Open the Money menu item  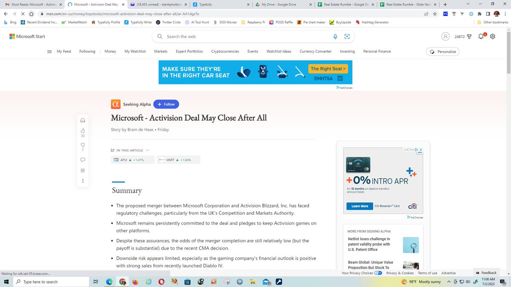click(x=110, y=51)
